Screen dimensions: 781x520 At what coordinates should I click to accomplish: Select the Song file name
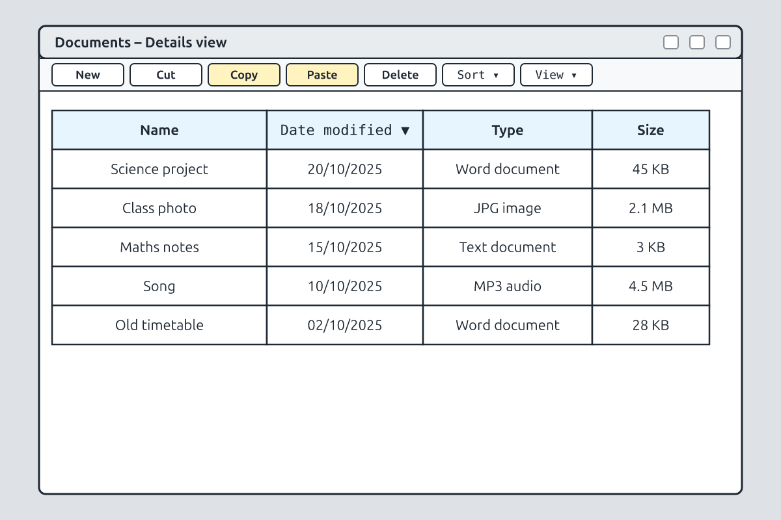pos(159,286)
